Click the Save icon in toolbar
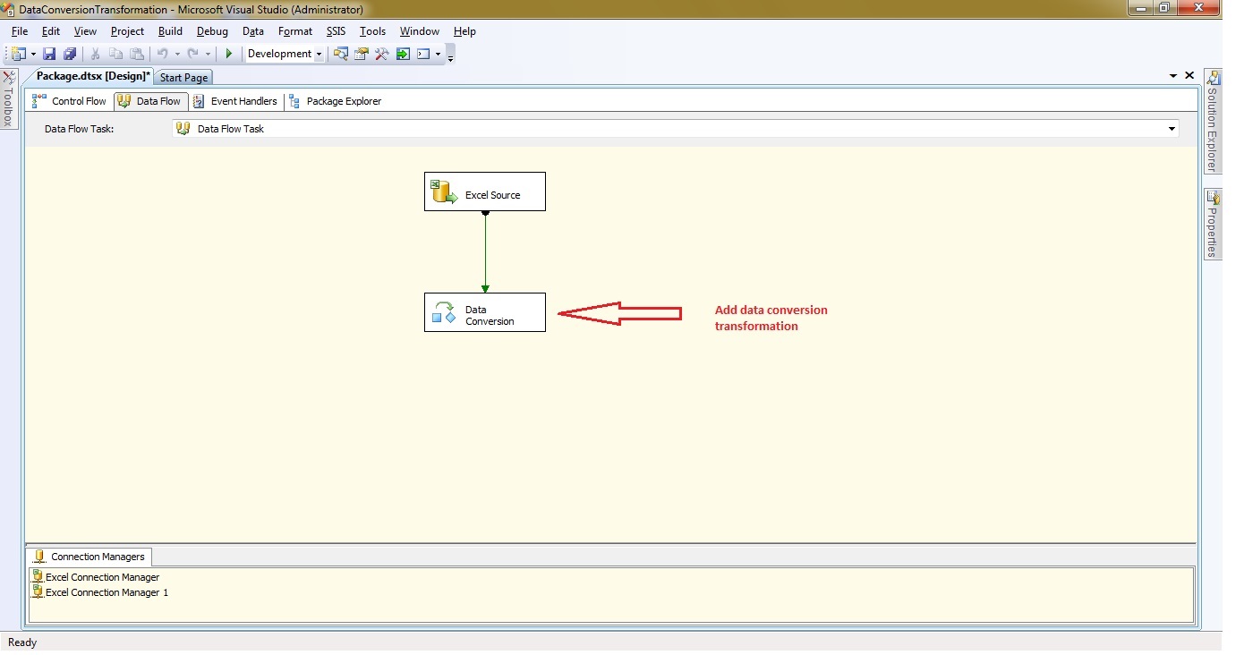 (x=49, y=55)
